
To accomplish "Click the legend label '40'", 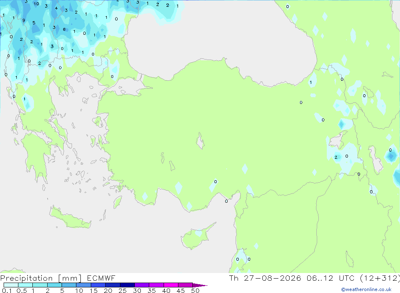I will (166, 291).
